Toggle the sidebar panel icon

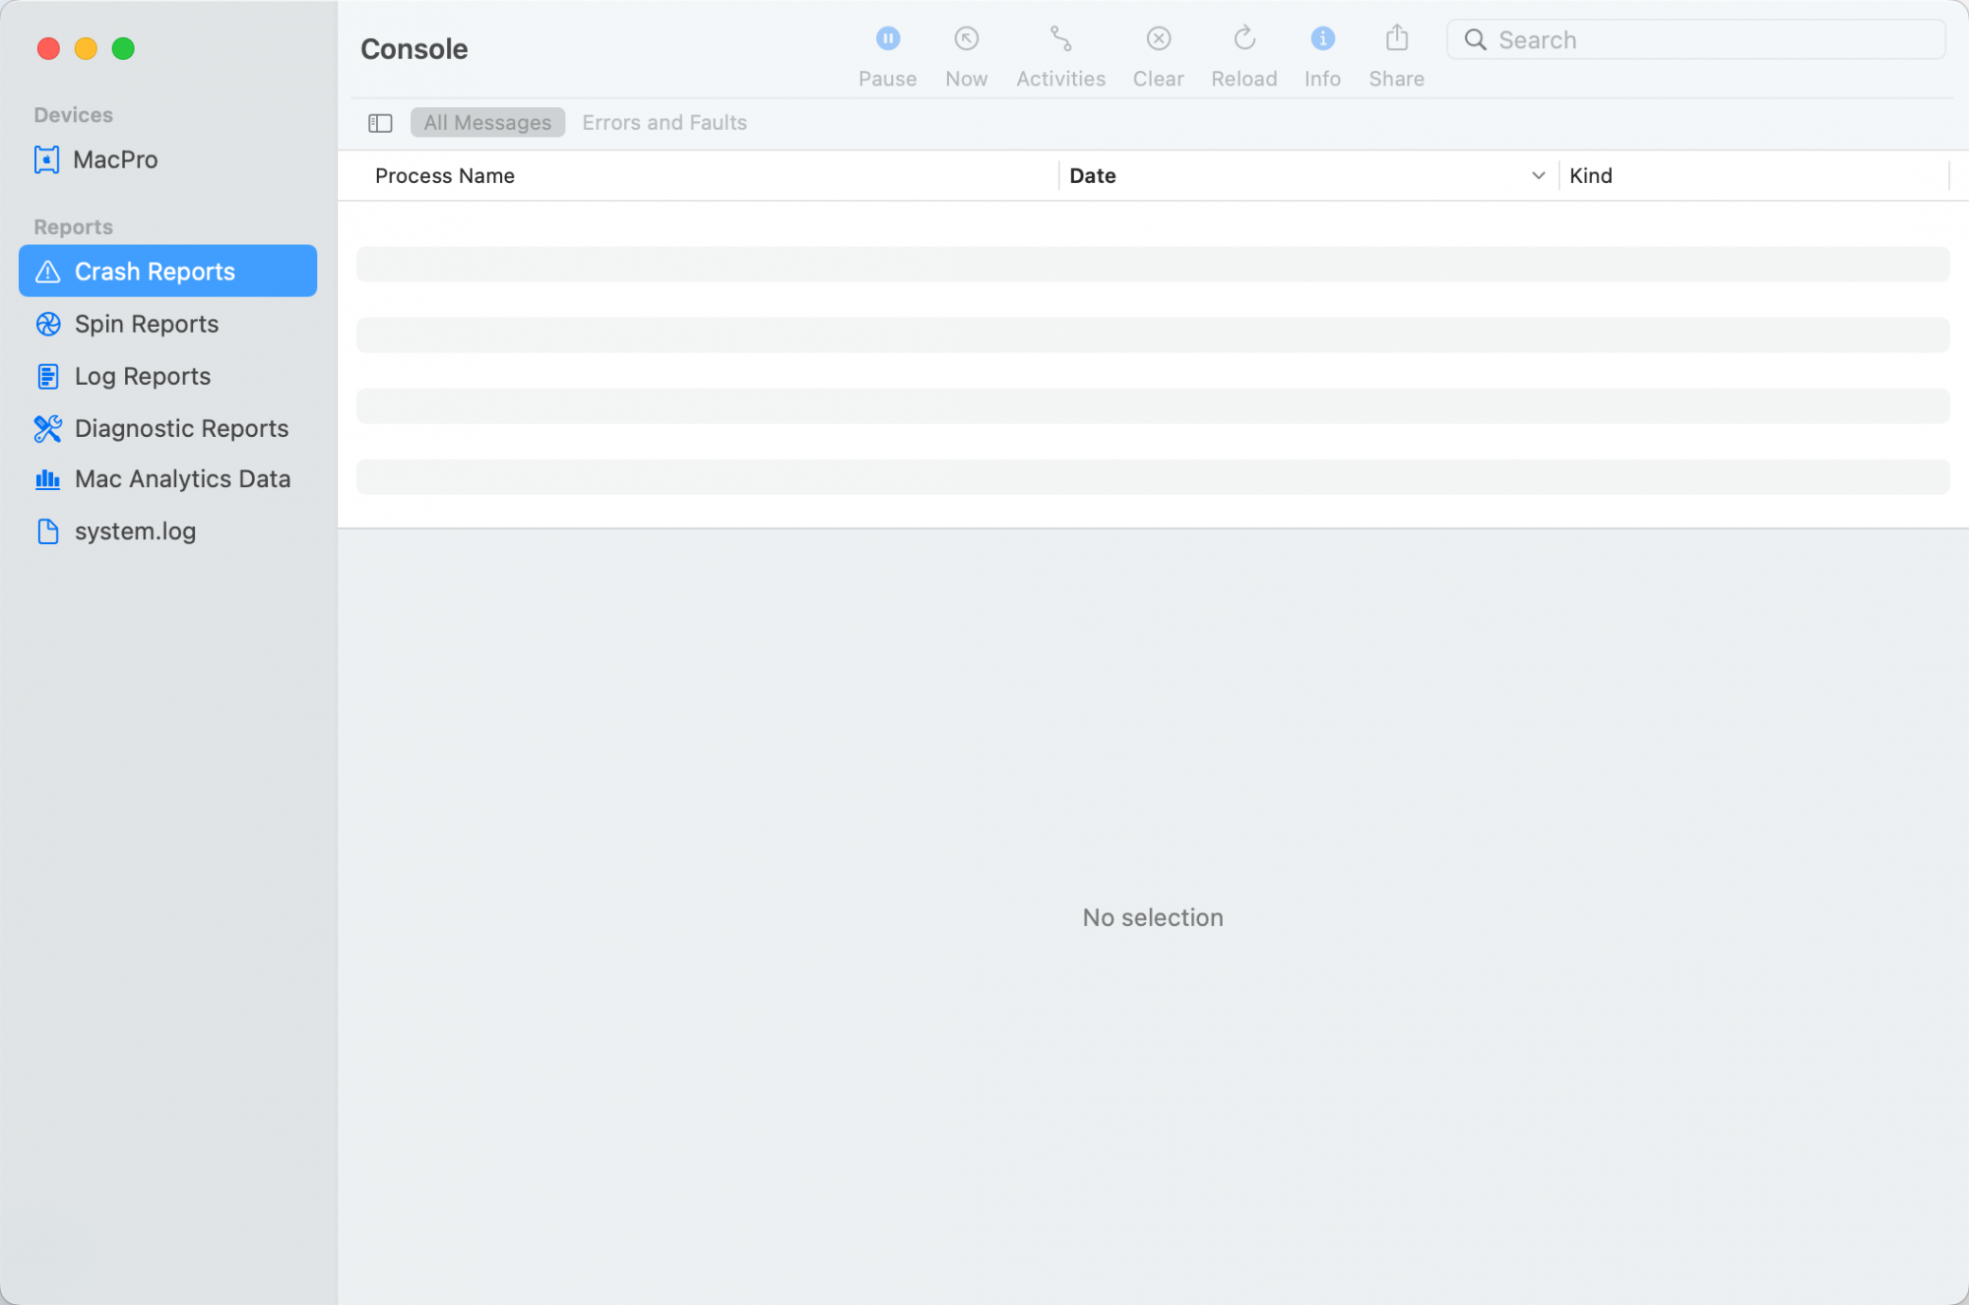380,123
